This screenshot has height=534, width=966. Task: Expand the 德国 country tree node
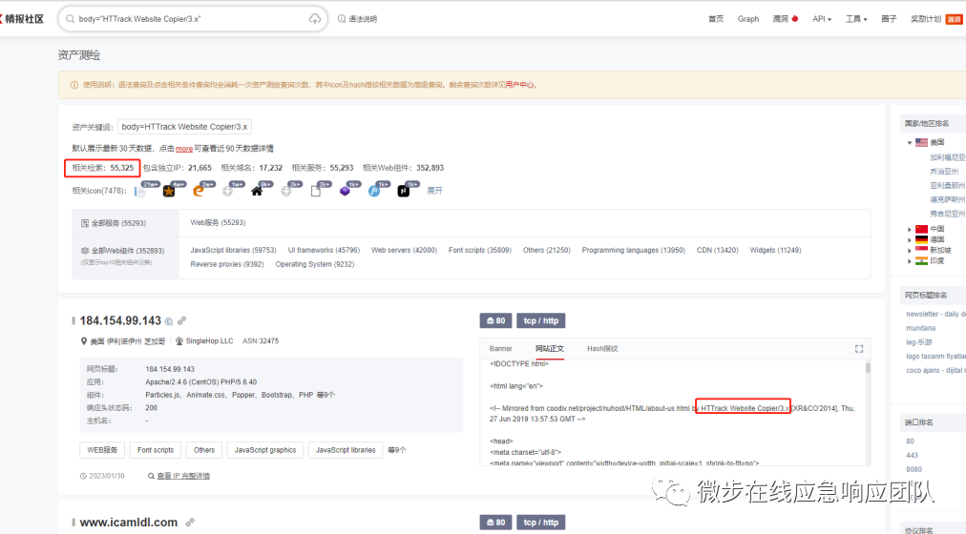coord(910,240)
